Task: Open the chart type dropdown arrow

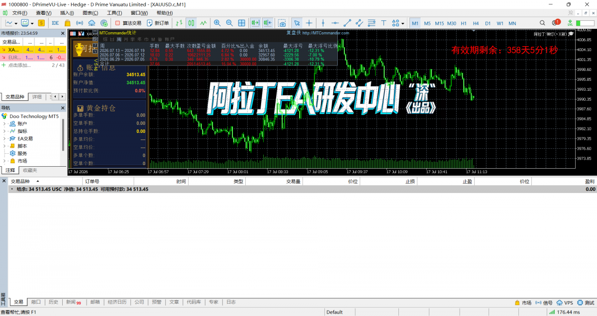Action: pos(16,23)
